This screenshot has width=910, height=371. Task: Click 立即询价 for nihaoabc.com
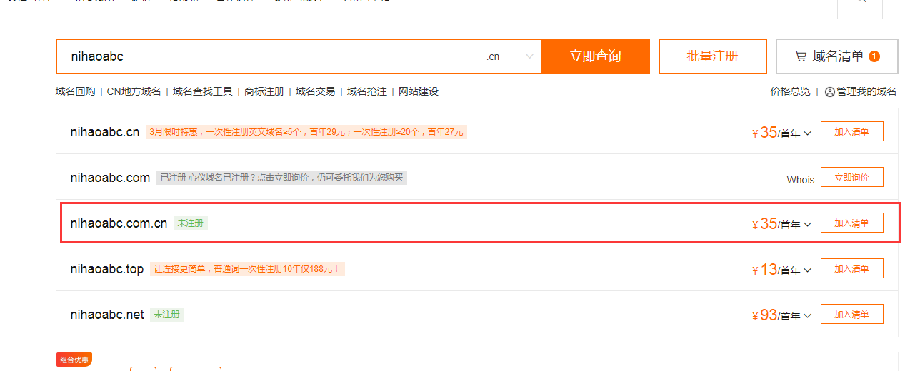pyautogui.click(x=851, y=178)
